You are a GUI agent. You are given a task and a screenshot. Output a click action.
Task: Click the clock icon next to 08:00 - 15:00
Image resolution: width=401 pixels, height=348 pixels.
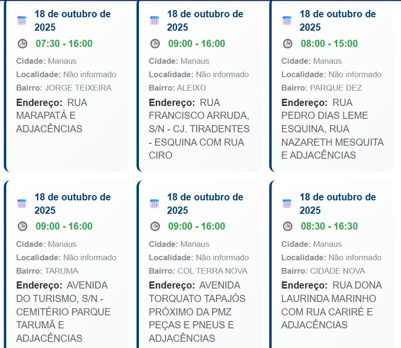point(288,43)
